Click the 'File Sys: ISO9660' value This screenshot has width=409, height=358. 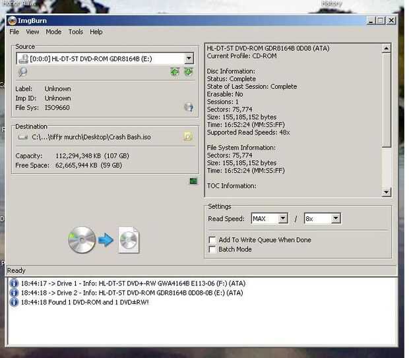[57, 107]
